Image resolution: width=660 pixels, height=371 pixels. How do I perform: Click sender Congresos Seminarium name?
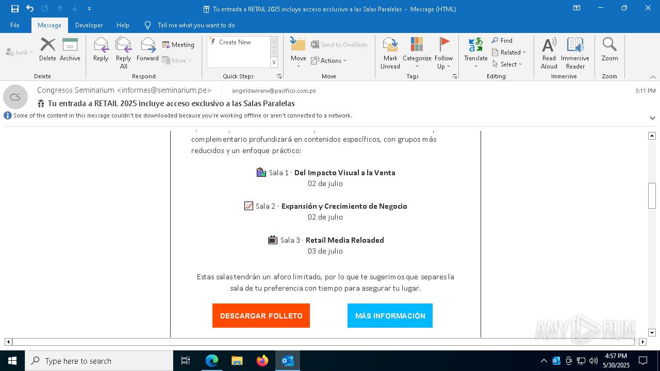pos(124,90)
